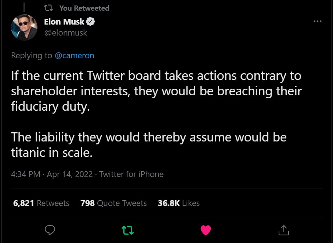Open the tweet author's profile picture

pos(24,27)
